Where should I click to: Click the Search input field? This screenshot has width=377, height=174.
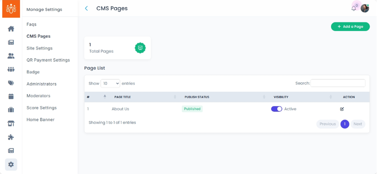pyautogui.click(x=338, y=83)
